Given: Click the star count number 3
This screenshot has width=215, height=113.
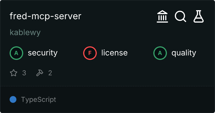Looking at the screenshot, I should 24,73.
